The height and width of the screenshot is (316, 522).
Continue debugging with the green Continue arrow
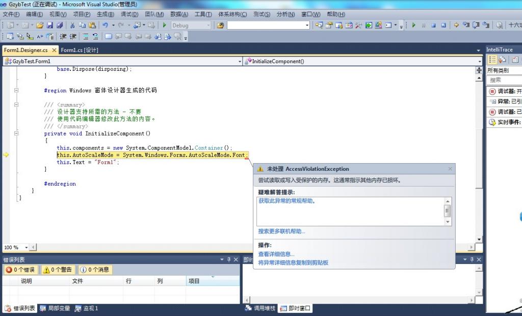414,25
